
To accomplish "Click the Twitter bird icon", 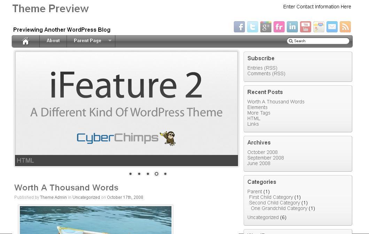I will point(253,27).
